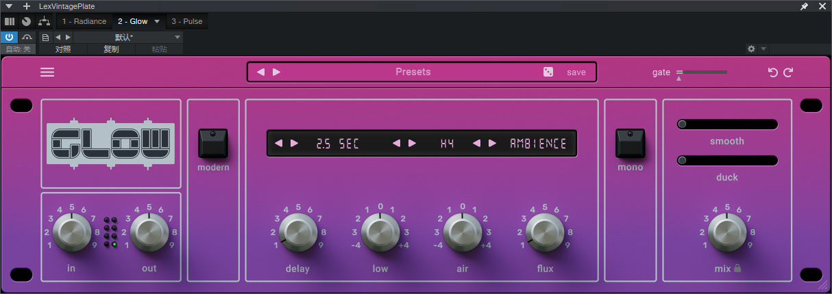The width and height of the screenshot is (832, 294).
Task: Click the out gain knob
Action: click(149, 232)
